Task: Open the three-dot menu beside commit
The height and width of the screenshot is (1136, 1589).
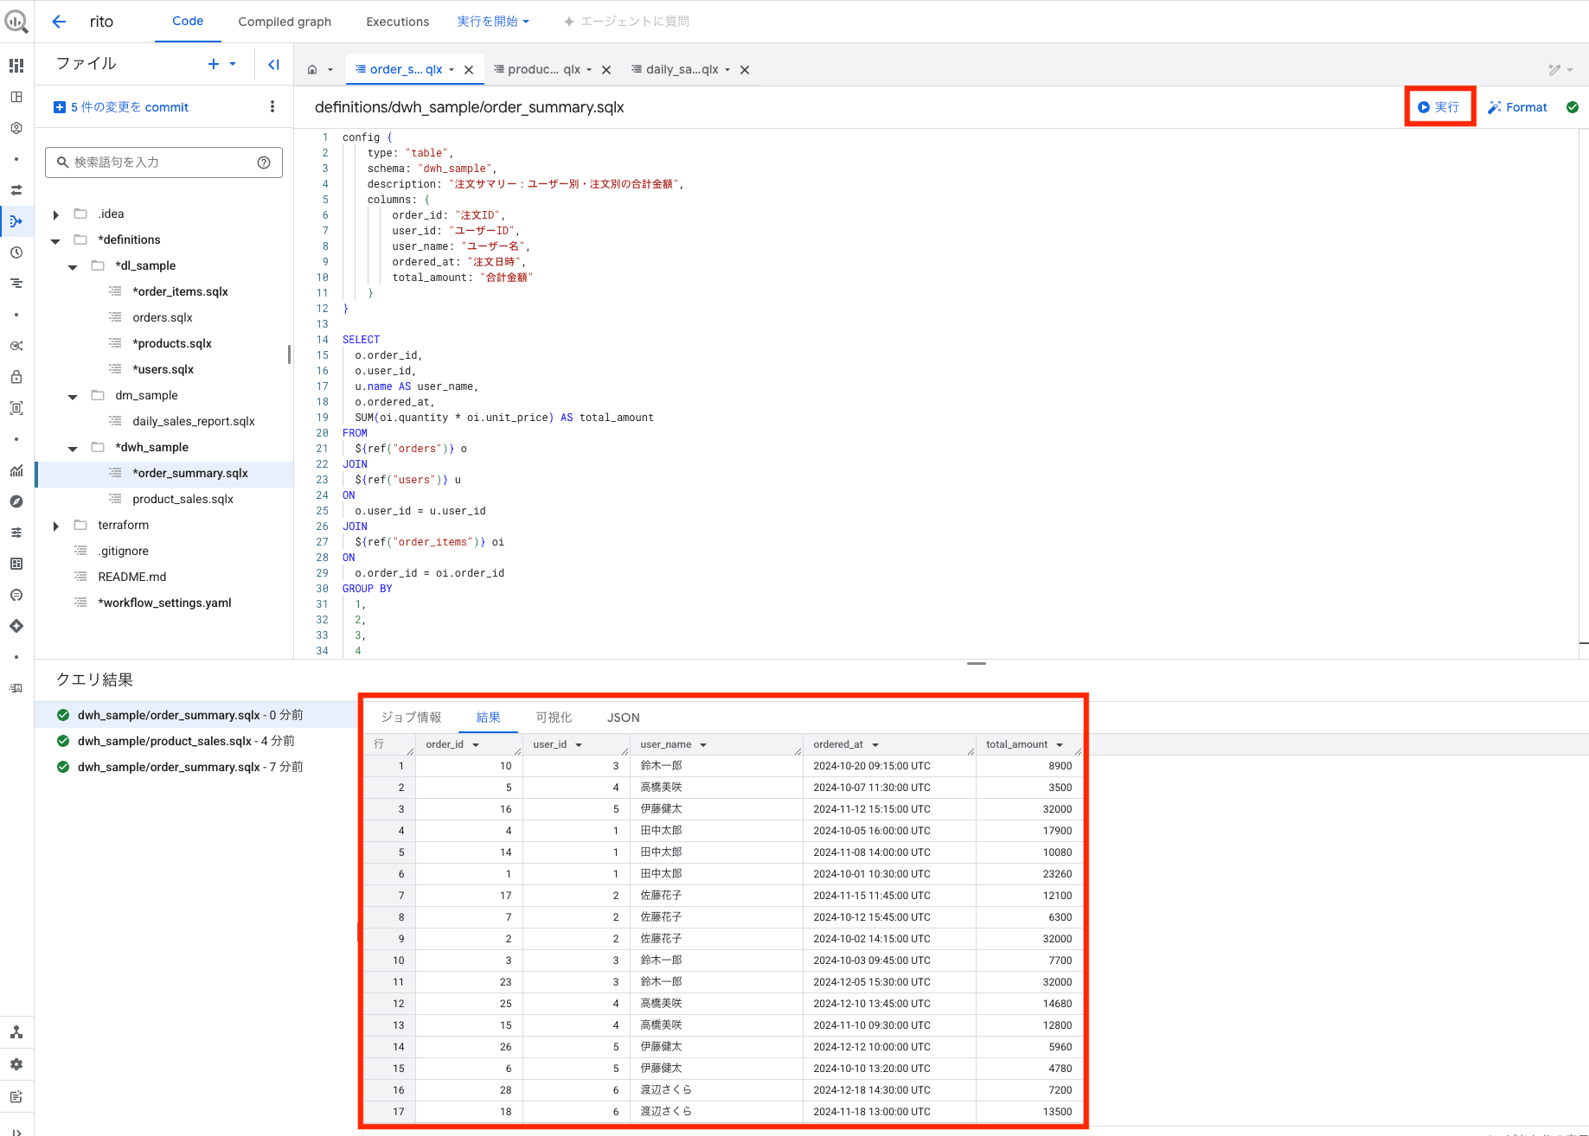Action: point(272,106)
